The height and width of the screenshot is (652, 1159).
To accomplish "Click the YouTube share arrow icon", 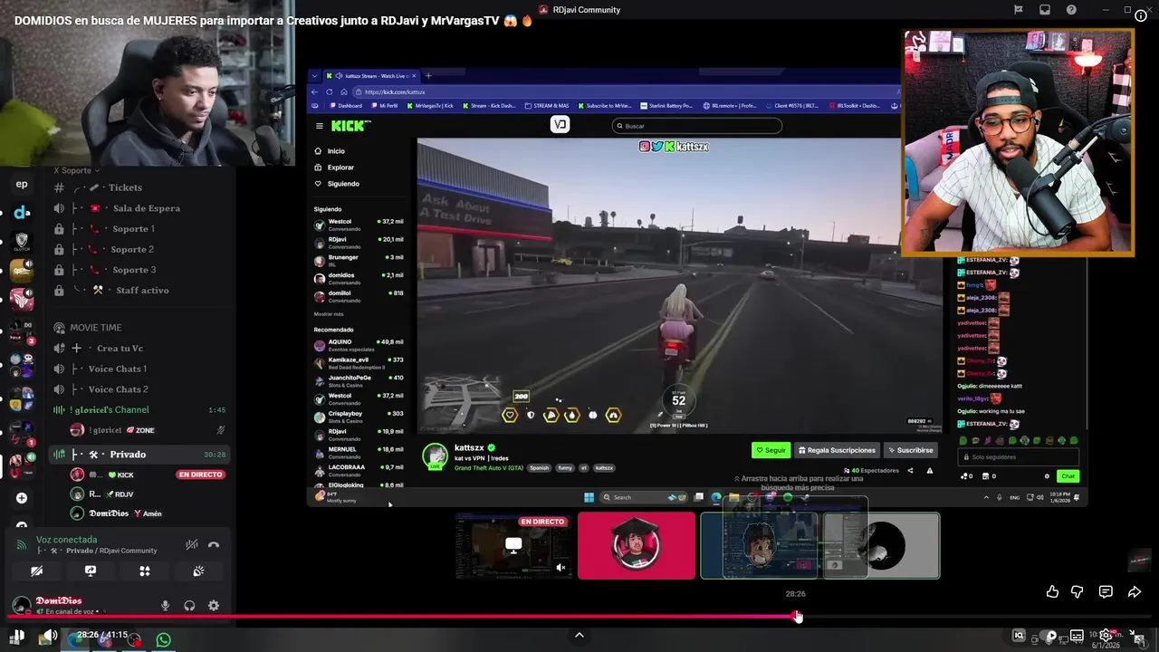I will pyautogui.click(x=1135, y=591).
